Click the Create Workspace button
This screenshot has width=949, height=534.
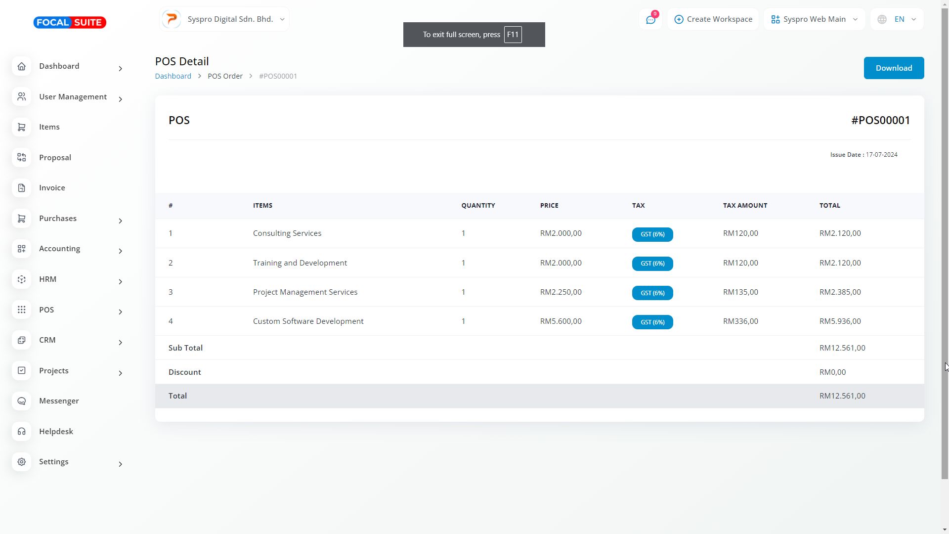tap(713, 19)
